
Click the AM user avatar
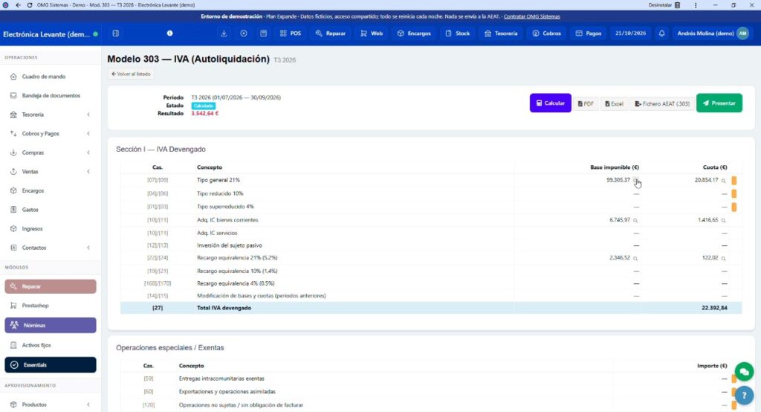pos(742,33)
